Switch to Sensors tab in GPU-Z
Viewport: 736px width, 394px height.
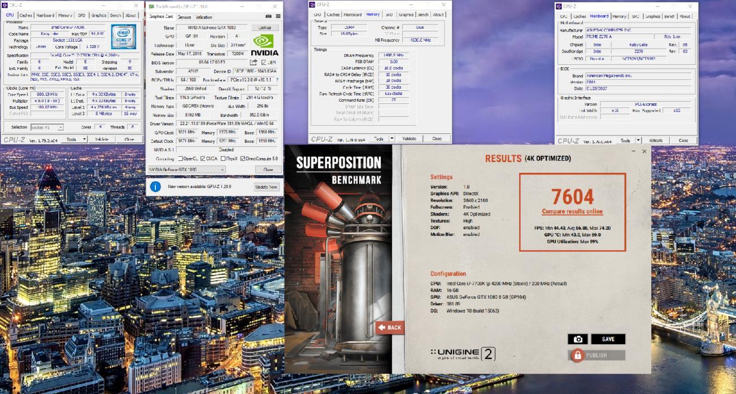(x=184, y=17)
